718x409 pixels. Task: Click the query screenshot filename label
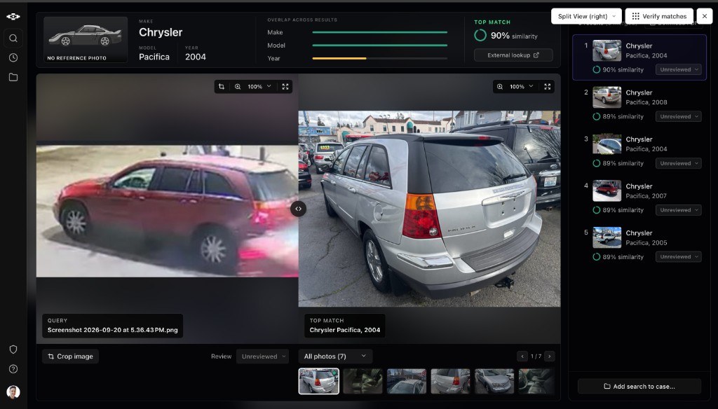click(113, 330)
